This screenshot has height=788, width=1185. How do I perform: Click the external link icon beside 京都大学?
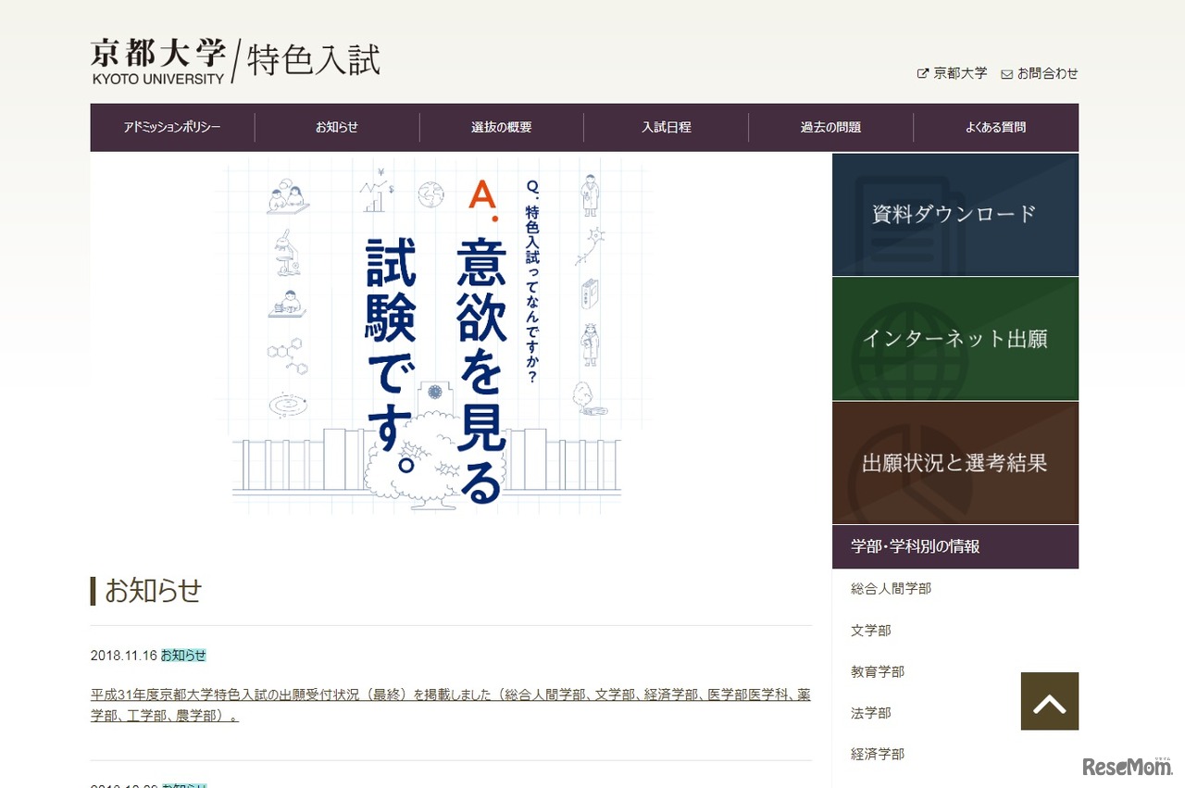(x=922, y=72)
